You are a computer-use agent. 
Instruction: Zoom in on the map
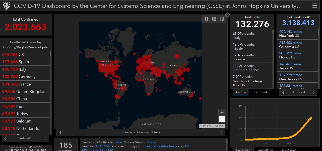pyautogui.click(x=222, y=112)
